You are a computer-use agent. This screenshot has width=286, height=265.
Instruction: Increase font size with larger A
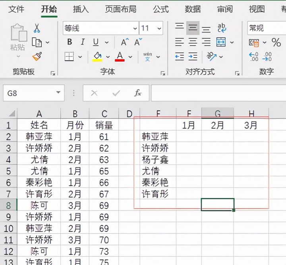(x=125, y=42)
